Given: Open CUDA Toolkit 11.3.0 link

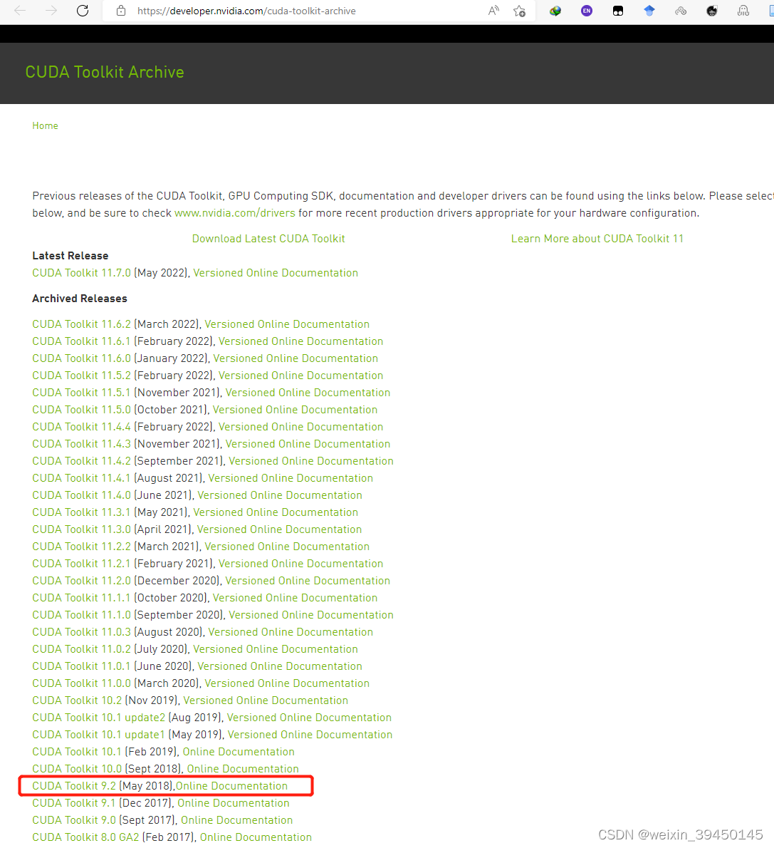Looking at the screenshot, I should click(x=82, y=529).
